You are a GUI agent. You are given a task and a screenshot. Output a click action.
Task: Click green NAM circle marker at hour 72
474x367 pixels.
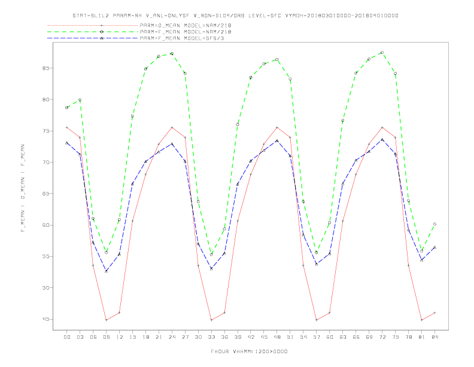[382, 52]
